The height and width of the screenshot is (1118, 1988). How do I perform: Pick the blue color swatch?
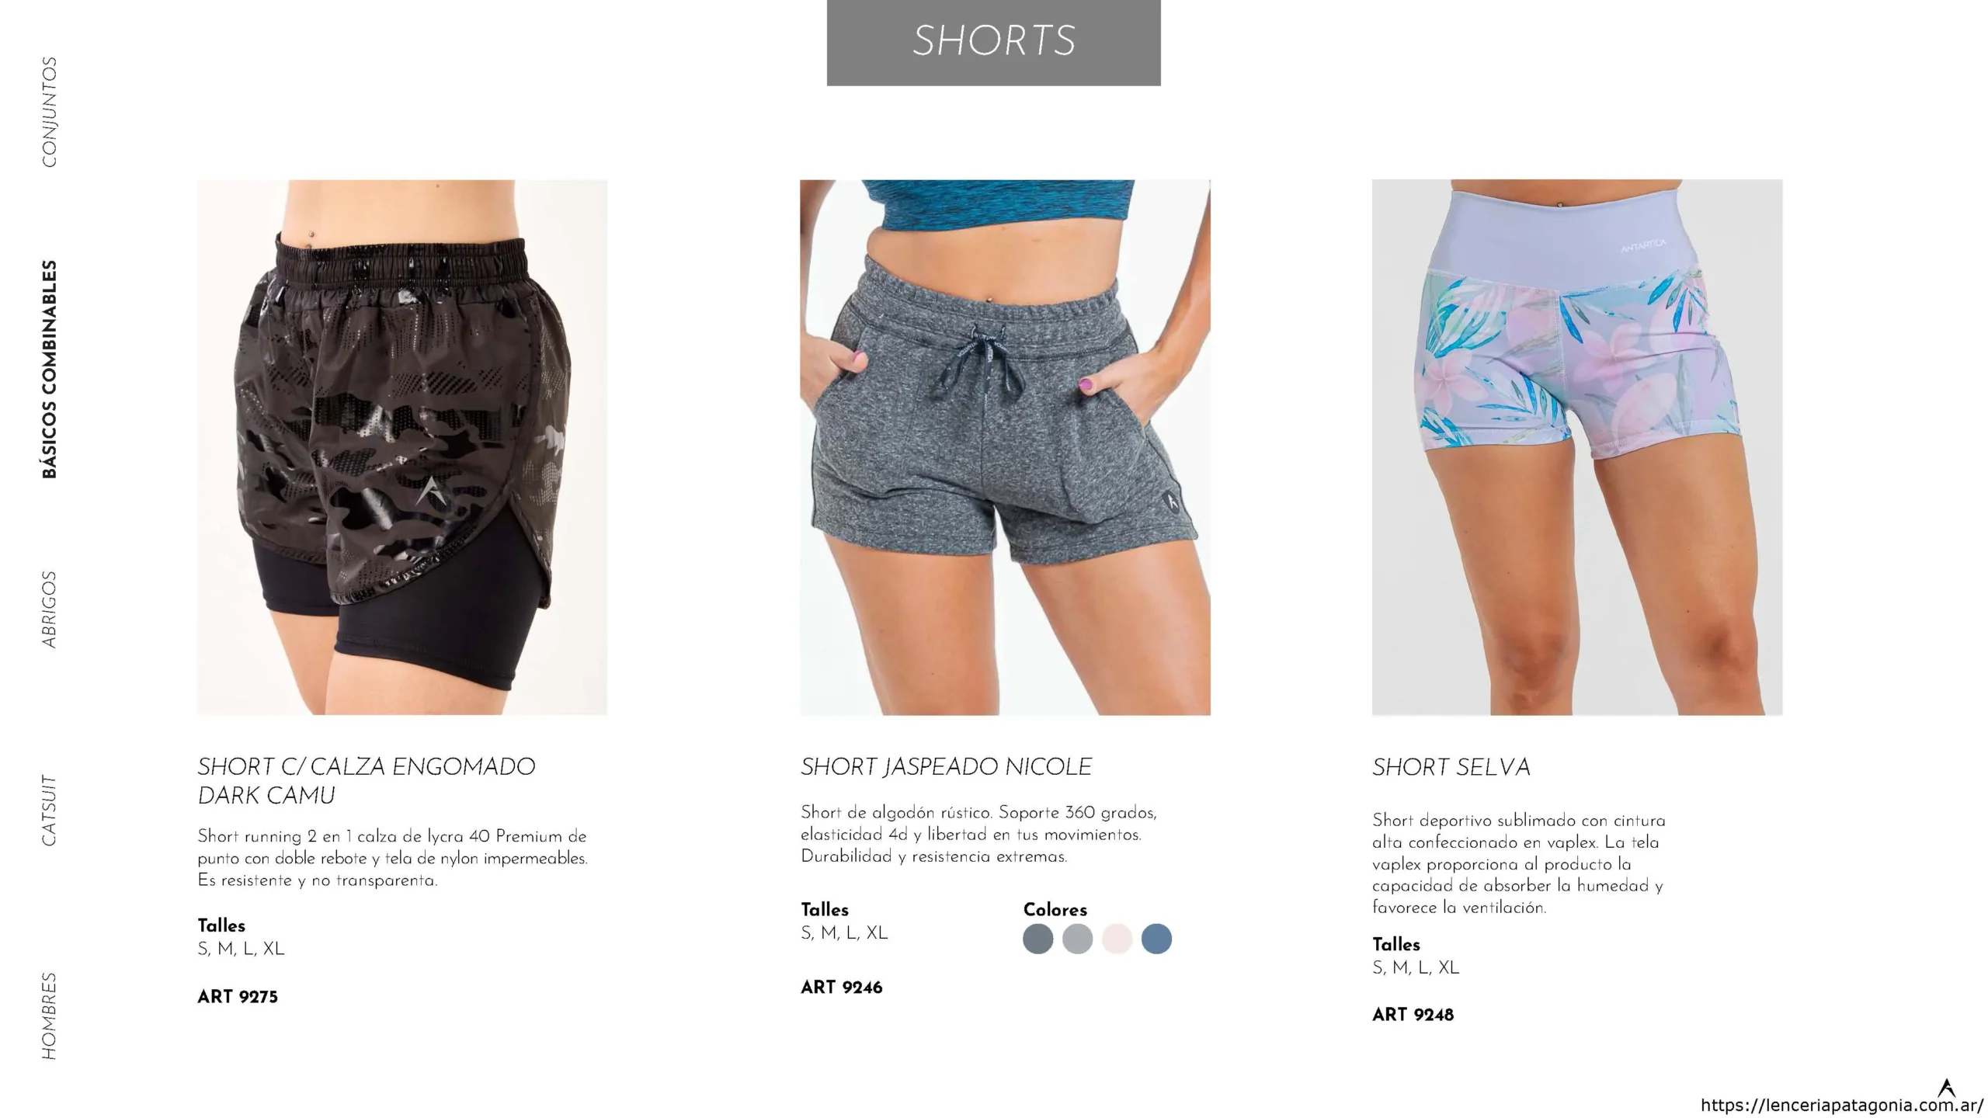[1156, 939]
